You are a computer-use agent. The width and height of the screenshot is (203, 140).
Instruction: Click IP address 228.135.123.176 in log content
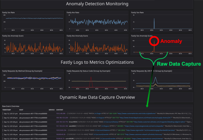click(x=62, y=122)
